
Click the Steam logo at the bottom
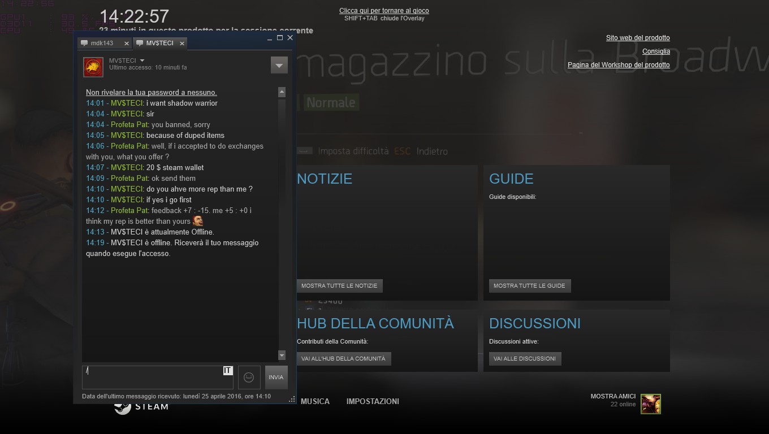pos(141,406)
